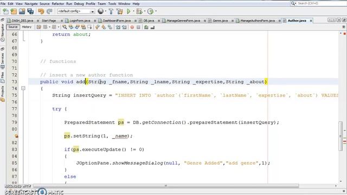Run the project with green play icon
This screenshot has height=195, width=347.
pos(128,11)
